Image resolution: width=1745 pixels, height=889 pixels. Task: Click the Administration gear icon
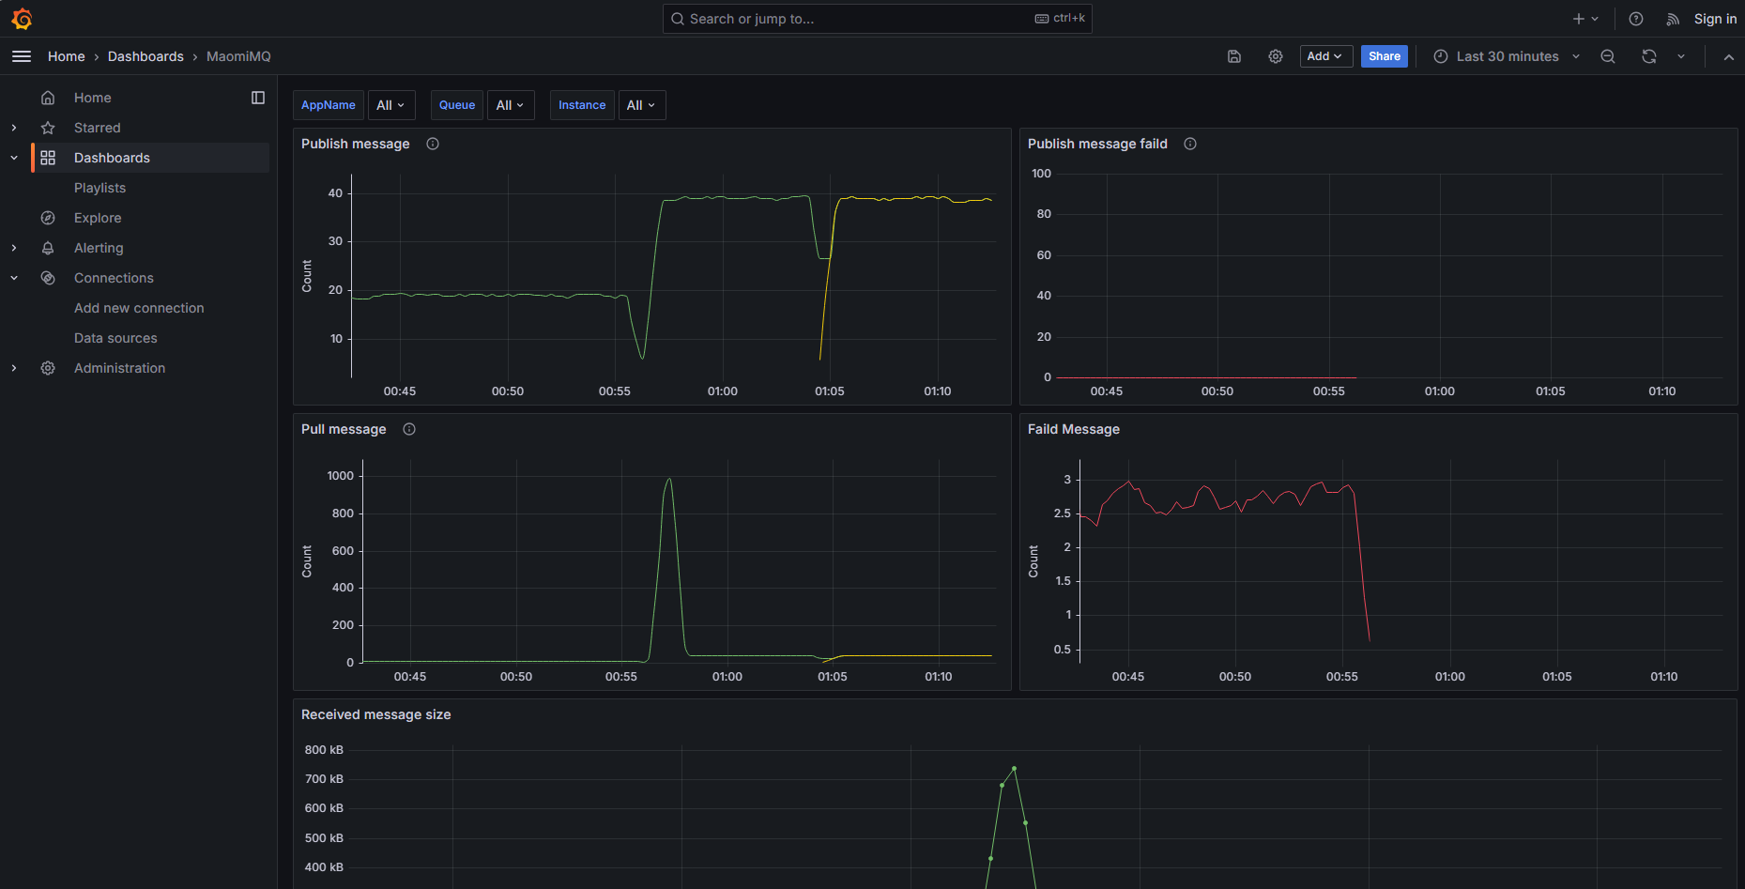pos(48,368)
